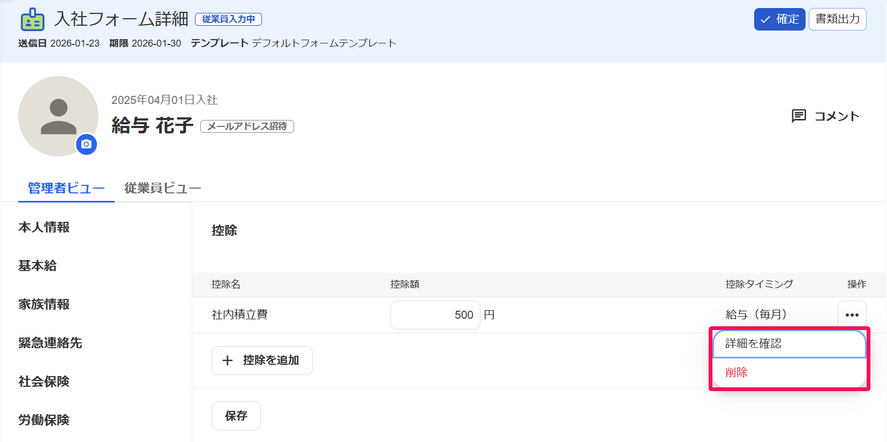Choose 削除 in the popup menu
Screen dimensions: 887x442
click(x=789, y=372)
